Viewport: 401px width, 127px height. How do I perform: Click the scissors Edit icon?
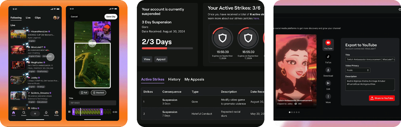click(x=328, y=83)
